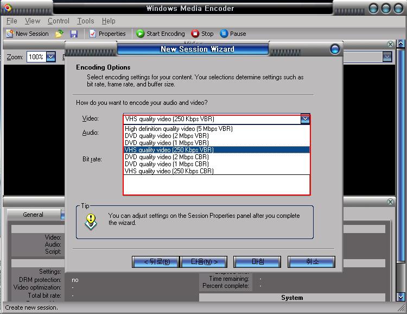This screenshot has width=407, height=314.
Task: Click the scroll up arrow on the main scrollbar
Action: [x=401, y=43]
